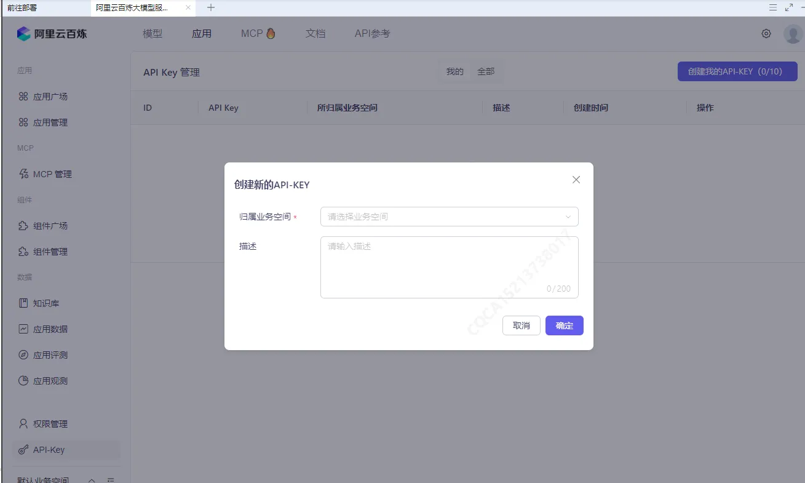The image size is (805, 483).
Task: Open 组件管理 puzzle icon in sidebar
Action: coord(23,252)
